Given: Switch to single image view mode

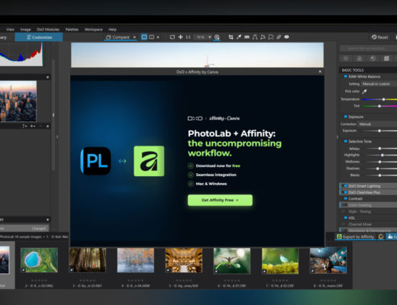Looking at the screenshot, I should point(144,37).
